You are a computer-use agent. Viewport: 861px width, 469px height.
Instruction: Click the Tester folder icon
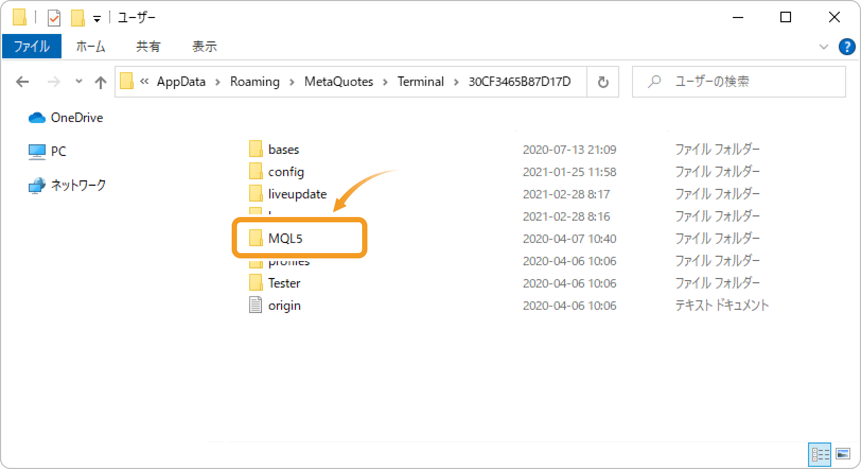tap(256, 283)
